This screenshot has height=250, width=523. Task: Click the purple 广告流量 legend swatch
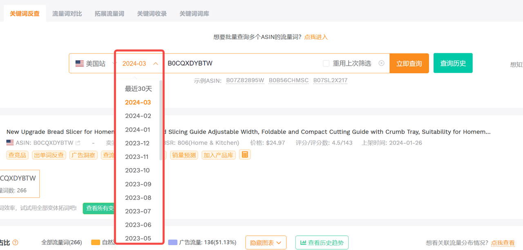pyautogui.click(x=172, y=242)
